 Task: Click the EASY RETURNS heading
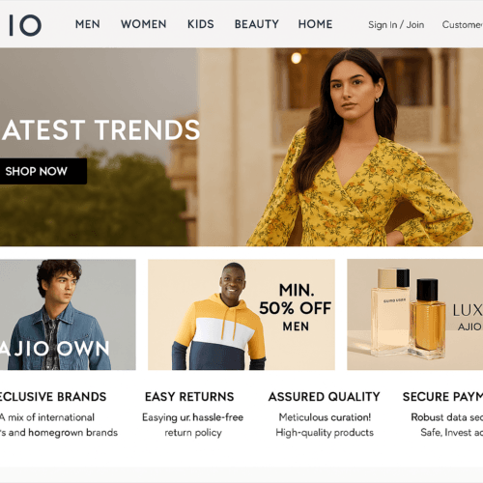189,397
